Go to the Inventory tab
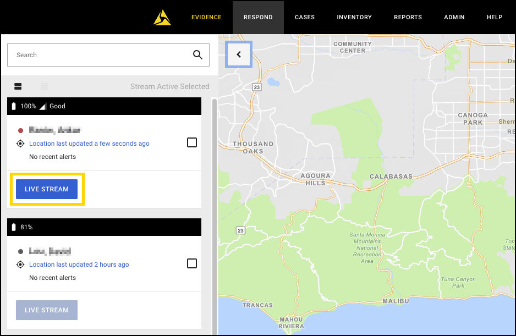The height and width of the screenshot is (336, 516). pos(354,17)
